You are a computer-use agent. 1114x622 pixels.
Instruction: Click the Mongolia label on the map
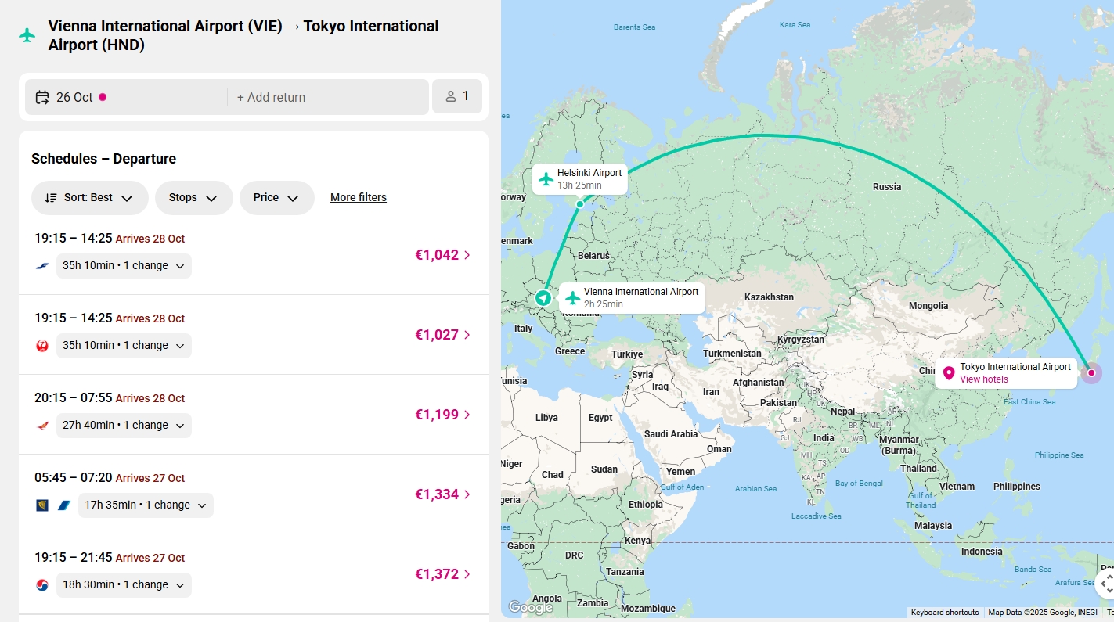tap(928, 306)
